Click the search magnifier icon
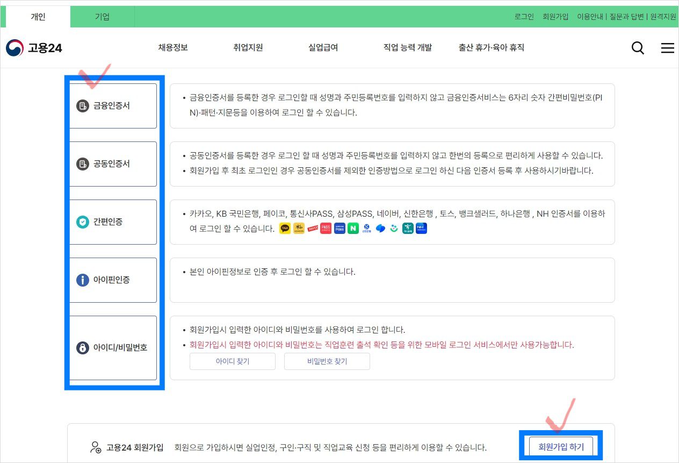679x463 pixels. pyautogui.click(x=638, y=48)
